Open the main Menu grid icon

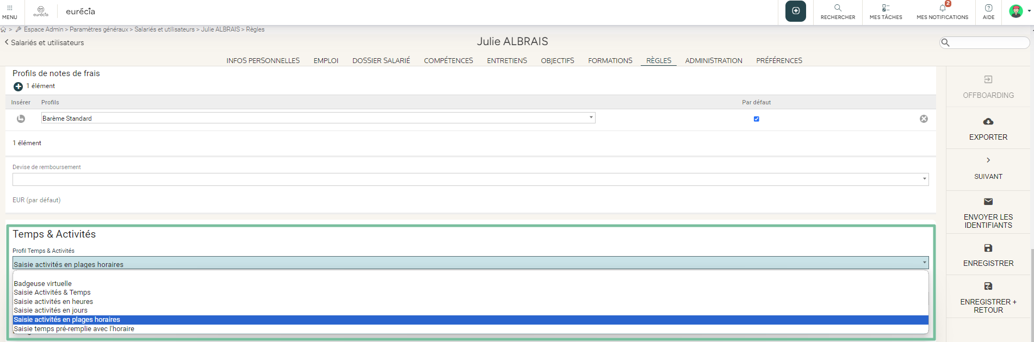(10, 8)
